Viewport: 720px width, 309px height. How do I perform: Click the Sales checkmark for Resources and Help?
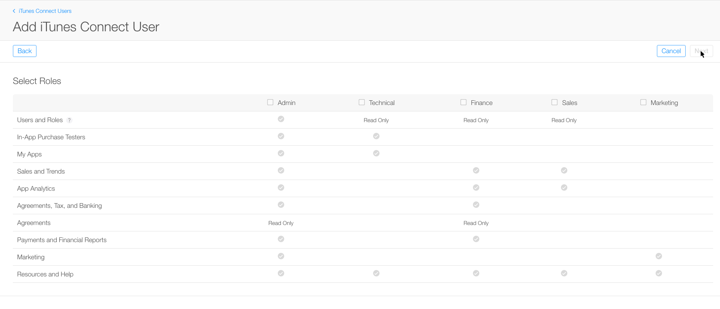pos(564,273)
